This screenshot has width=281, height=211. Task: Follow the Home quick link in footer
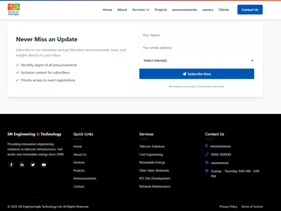[78, 146]
